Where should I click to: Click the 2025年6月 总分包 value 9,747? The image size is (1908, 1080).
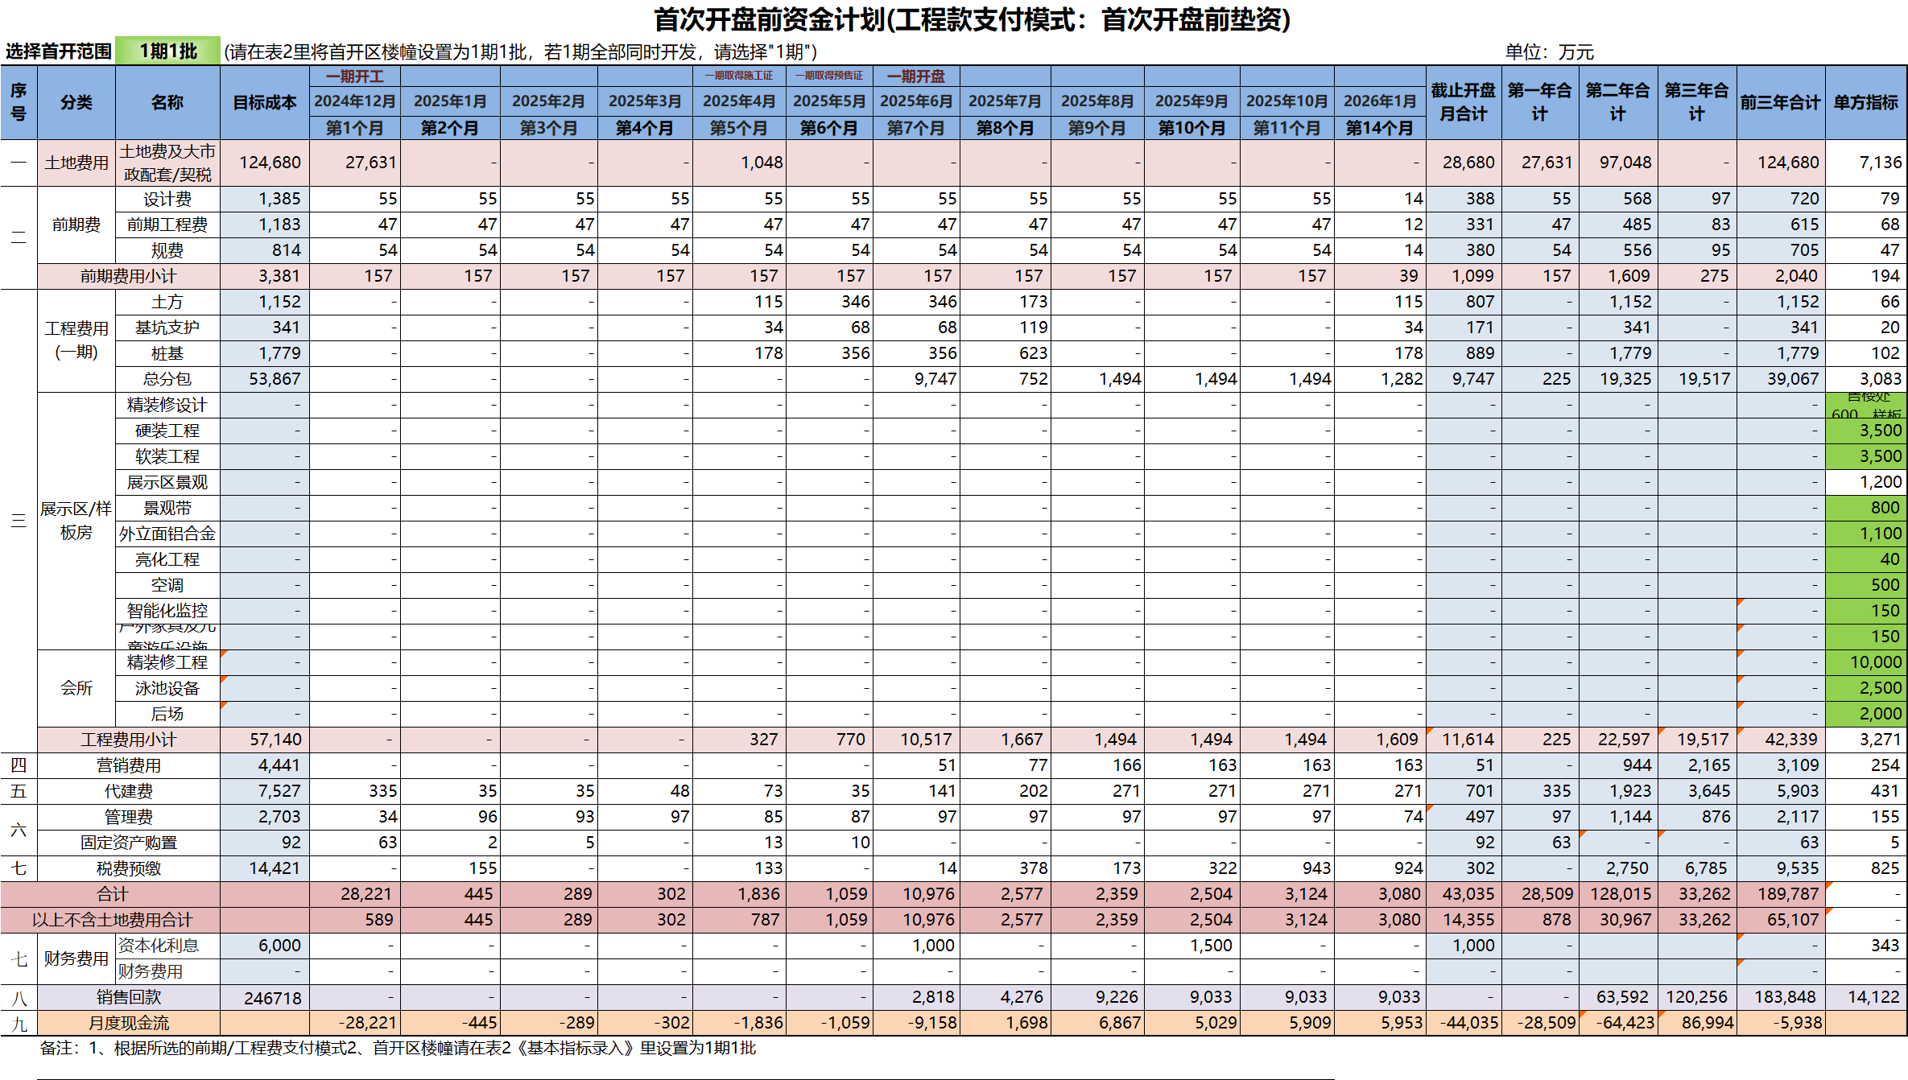click(916, 379)
